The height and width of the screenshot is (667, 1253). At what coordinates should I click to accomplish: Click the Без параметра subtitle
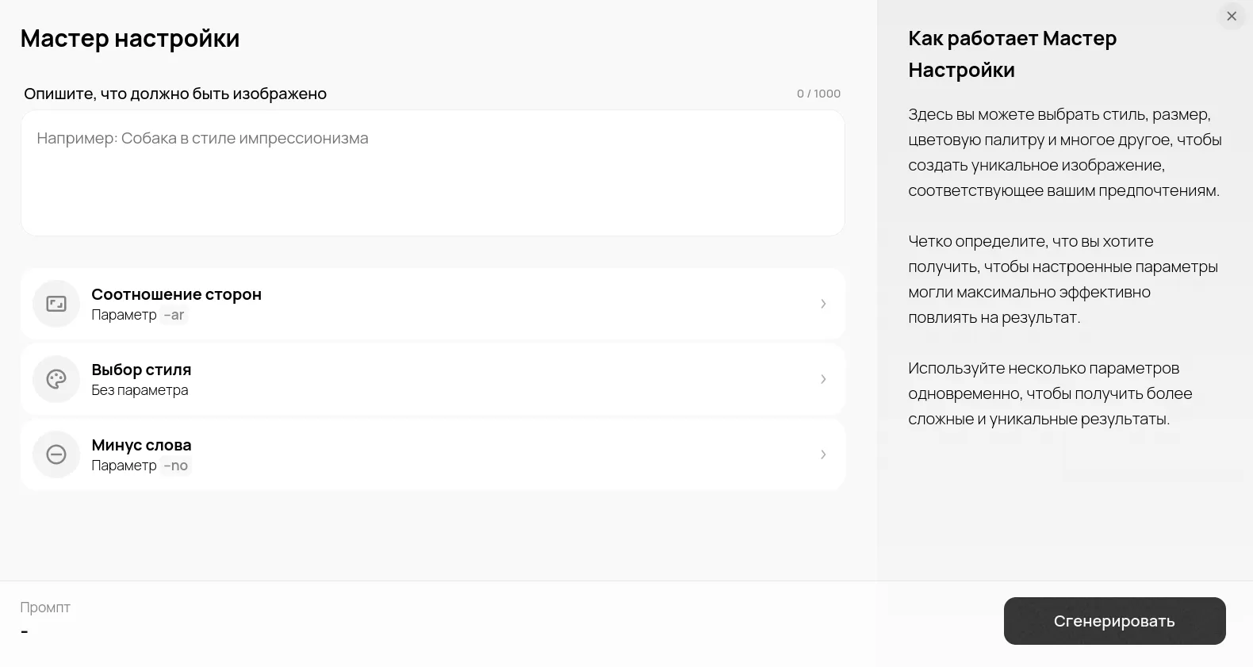click(140, 390)
